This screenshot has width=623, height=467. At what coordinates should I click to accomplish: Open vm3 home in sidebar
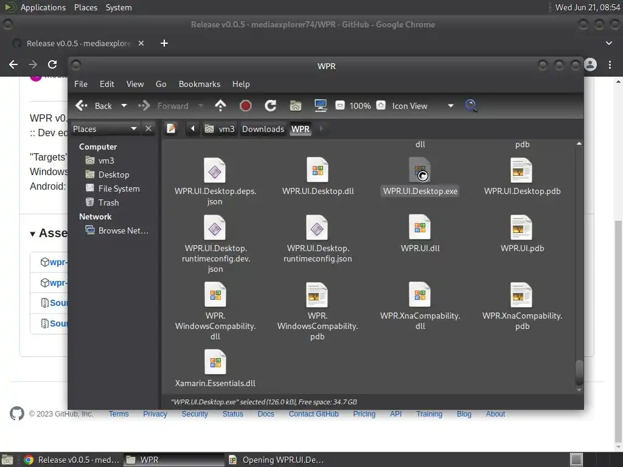pos(106,161)
